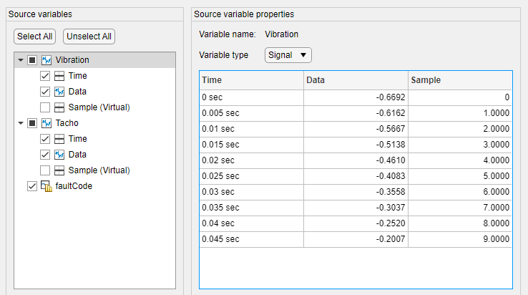This screenshot has height=295, width=528.
Task: Click the Sample (Virtual) icon under Vibration
Action: (59, 107)
